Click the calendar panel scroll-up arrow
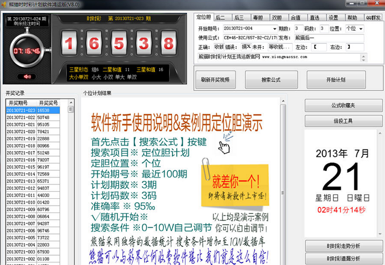The height and width of the screenshot is (265, 385). tap(380, 133)
